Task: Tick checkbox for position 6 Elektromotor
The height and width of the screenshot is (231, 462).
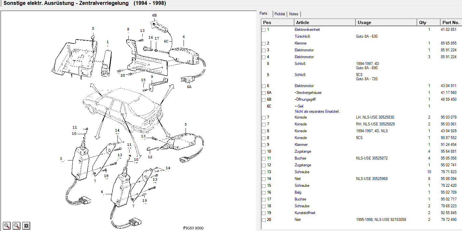Action: pos(263,86)
